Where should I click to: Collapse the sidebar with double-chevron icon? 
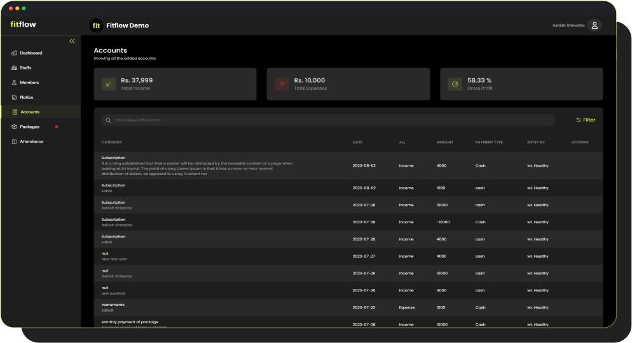click(72, 41)
